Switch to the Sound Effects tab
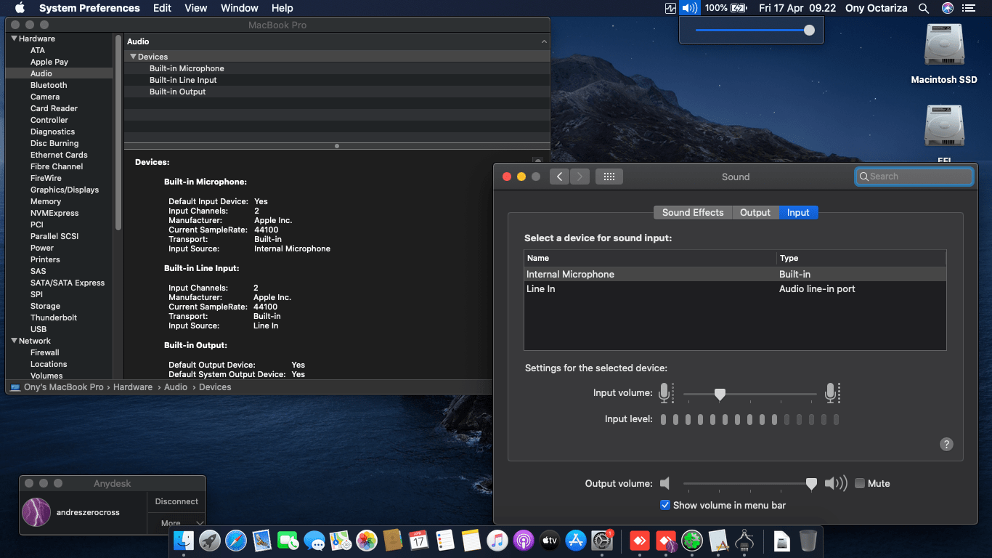The height and width of the screenshot is (558, 992). tap(693, 212)
